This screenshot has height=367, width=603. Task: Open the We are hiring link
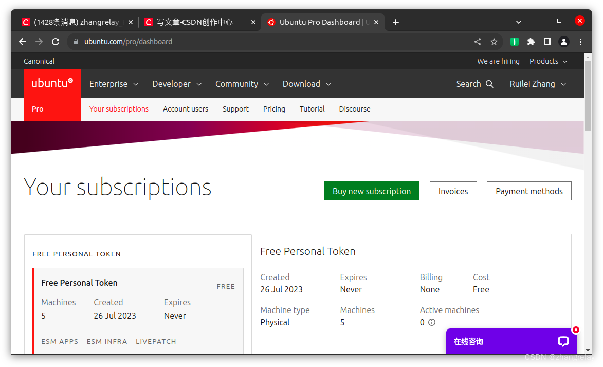click(x=499, y=61)
